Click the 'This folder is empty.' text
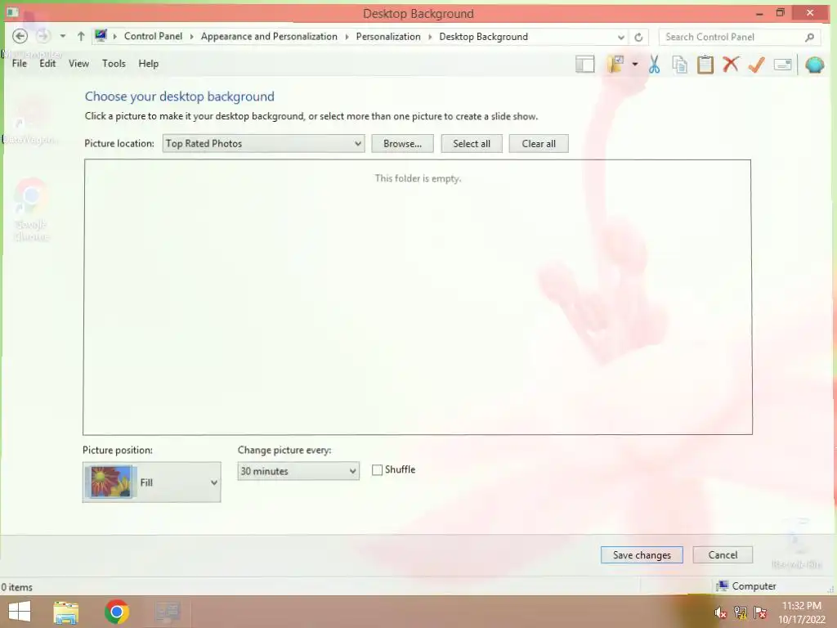Image resolution: width=837 pixels, height=628 pixels. [418, 178]
